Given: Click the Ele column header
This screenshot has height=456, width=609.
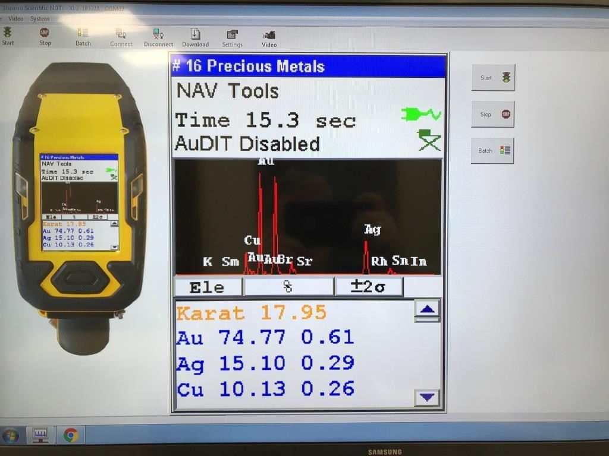Looking at the screenshot, I should point(208,287).
